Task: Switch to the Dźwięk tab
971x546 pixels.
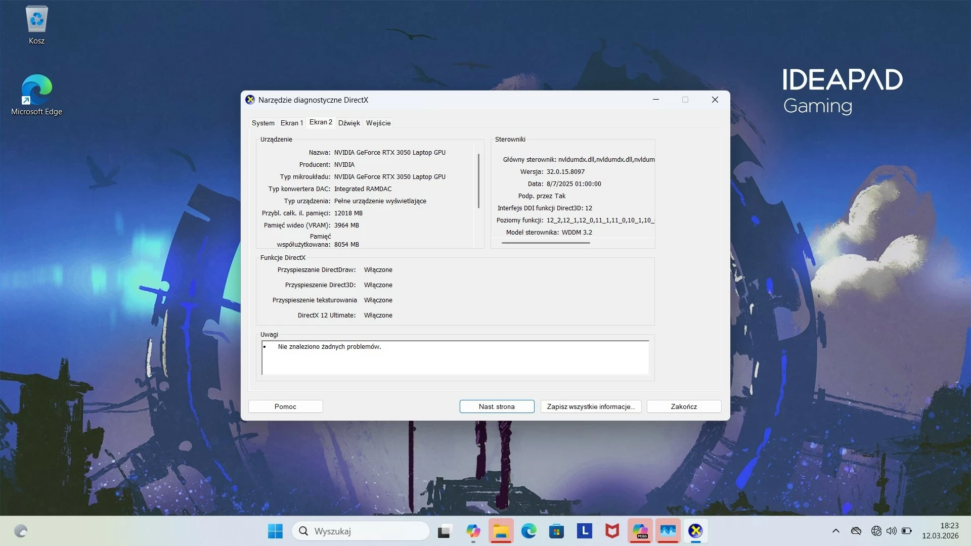Action: click(x=349, y=123)
